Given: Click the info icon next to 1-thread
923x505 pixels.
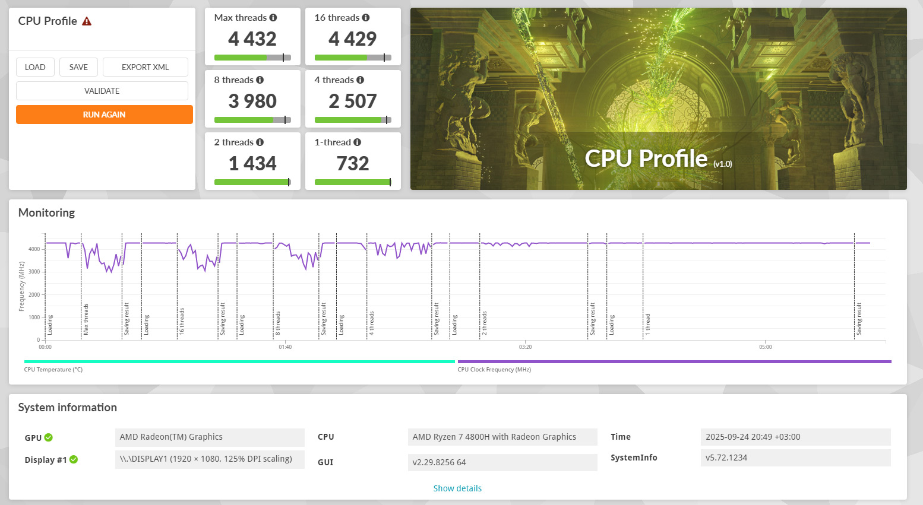Looking at the screenshot, I should pos(357,142).
